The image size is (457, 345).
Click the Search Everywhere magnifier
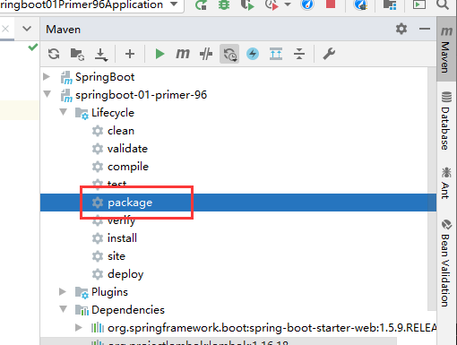(x=442, y=4)
